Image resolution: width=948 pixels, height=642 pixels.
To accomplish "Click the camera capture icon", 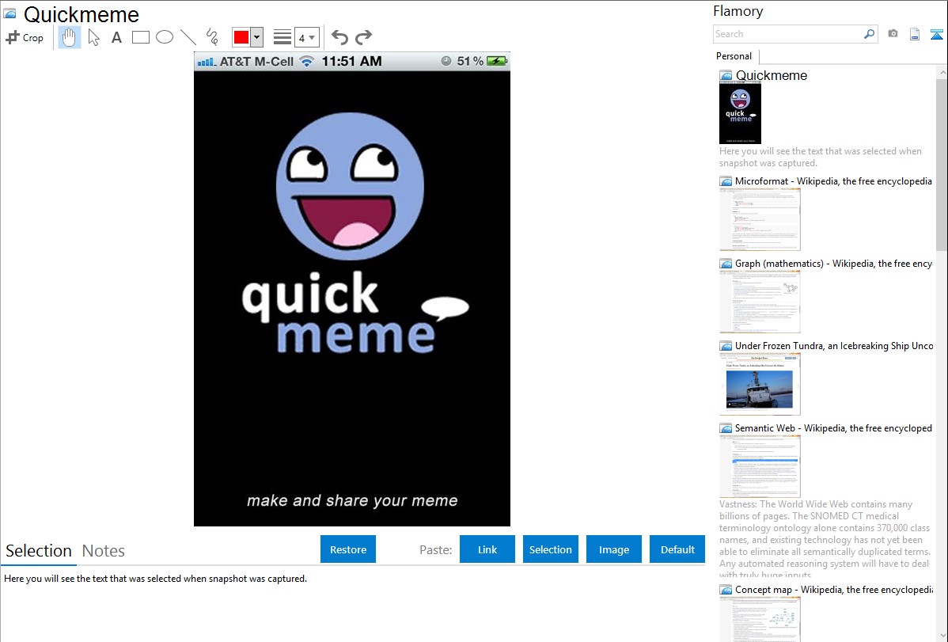I will click(x=893, y=34).
